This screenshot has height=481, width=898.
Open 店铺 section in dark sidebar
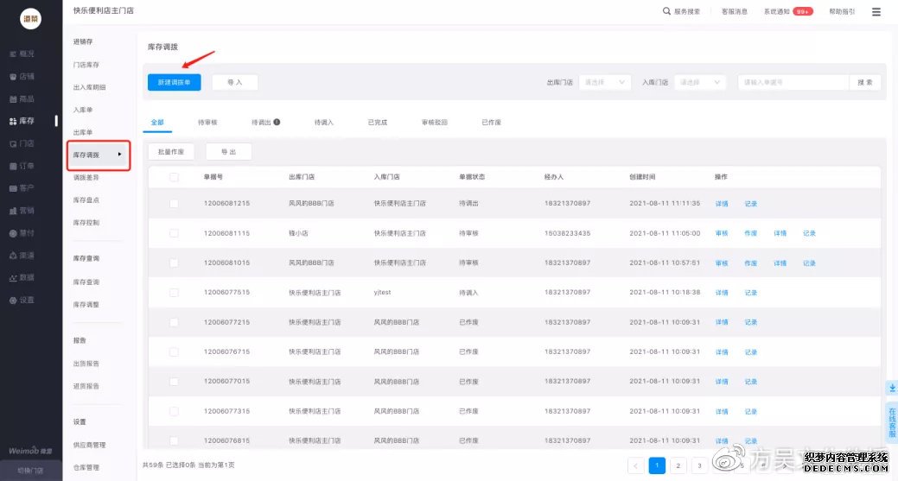22,76
